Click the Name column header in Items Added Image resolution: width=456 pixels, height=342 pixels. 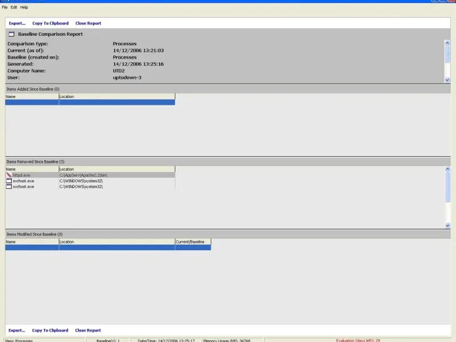click(32, 96)
